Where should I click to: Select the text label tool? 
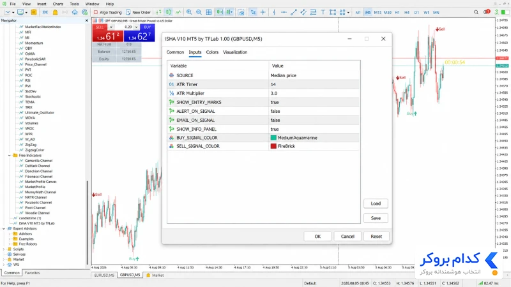click(323, 12)
